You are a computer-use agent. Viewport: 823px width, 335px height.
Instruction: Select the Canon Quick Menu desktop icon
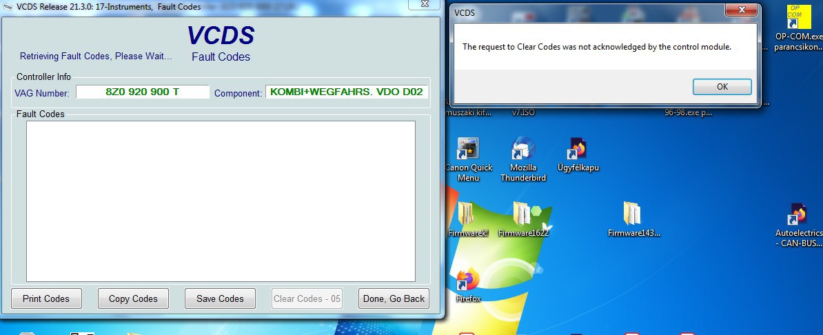click(x=468, y=160)
